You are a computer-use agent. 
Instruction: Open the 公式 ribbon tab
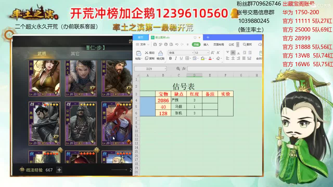tap(231, 44)
